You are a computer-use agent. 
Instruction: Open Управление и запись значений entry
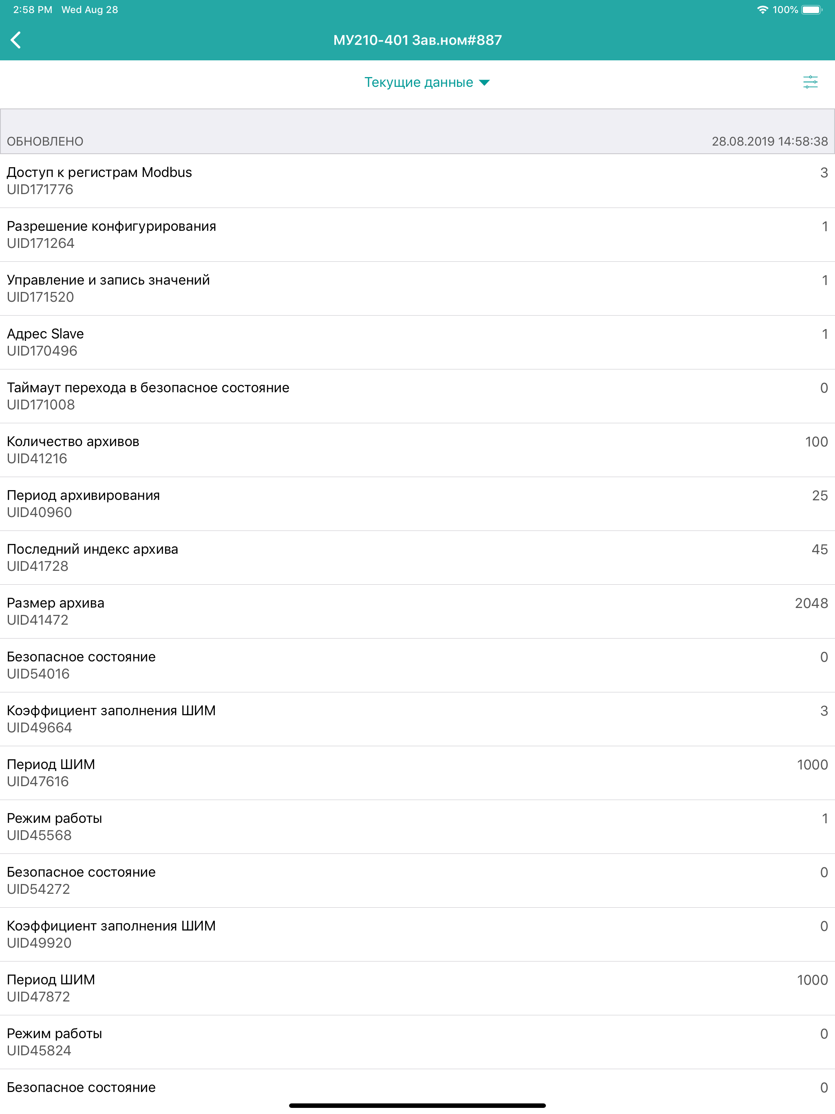(417, 289)
